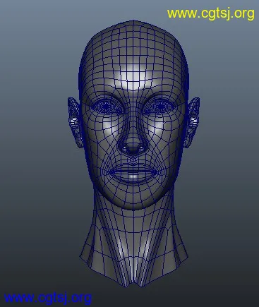Click the nostril on the left side

coord(124,149)
